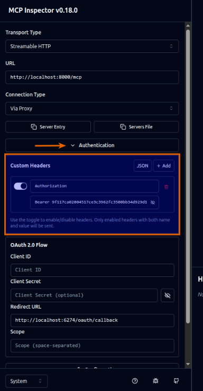203x391 pixels.
Task: Open the help question mark icon
Action: (x=135, y=381)
